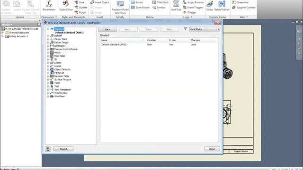This screenshot has height=170, width=303.
Task: Expand the Dimension node
Action: coord(48,46)
